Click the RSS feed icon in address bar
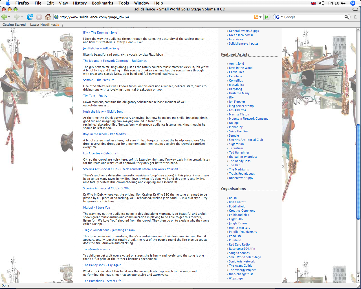 point(256,17)
